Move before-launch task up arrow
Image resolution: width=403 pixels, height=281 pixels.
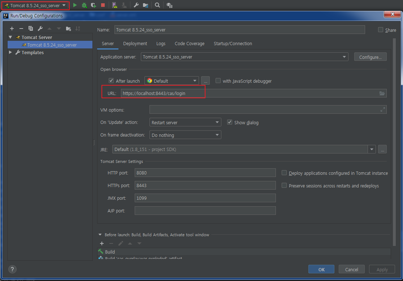tap(130, 243)
